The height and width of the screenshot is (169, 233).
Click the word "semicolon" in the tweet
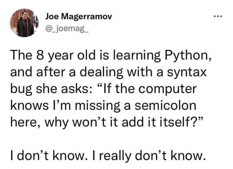[165, 106]
